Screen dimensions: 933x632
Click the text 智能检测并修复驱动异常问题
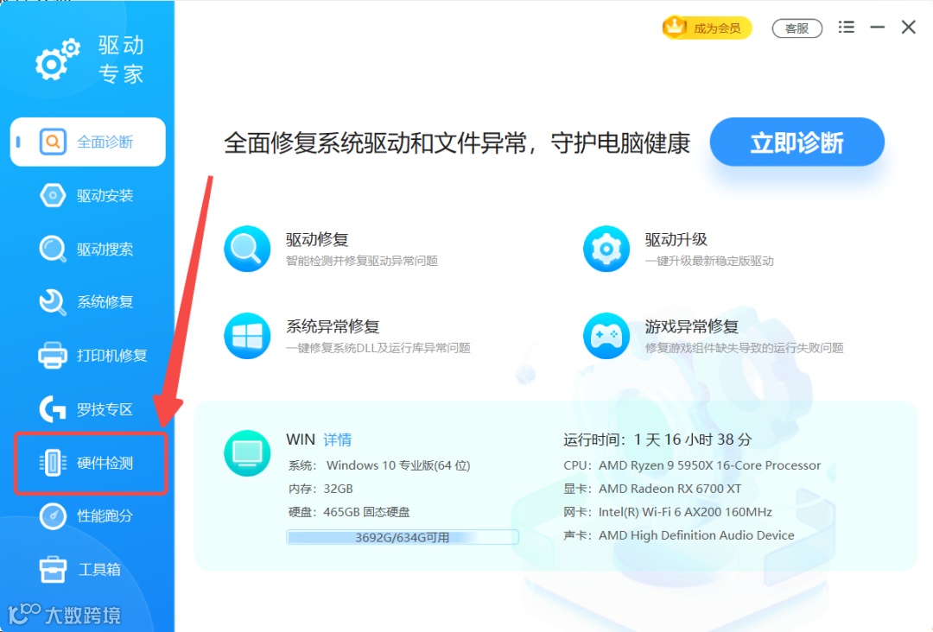362,261
